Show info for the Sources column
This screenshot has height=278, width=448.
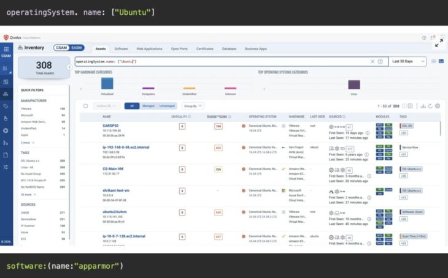[344, 116]
